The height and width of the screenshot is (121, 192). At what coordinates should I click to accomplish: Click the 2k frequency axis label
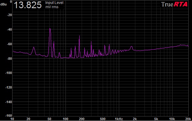click(x=135, y=119)
